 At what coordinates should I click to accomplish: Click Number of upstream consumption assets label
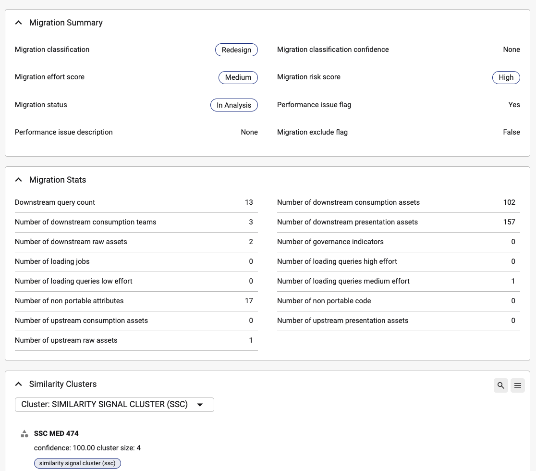tap(81, 321)
